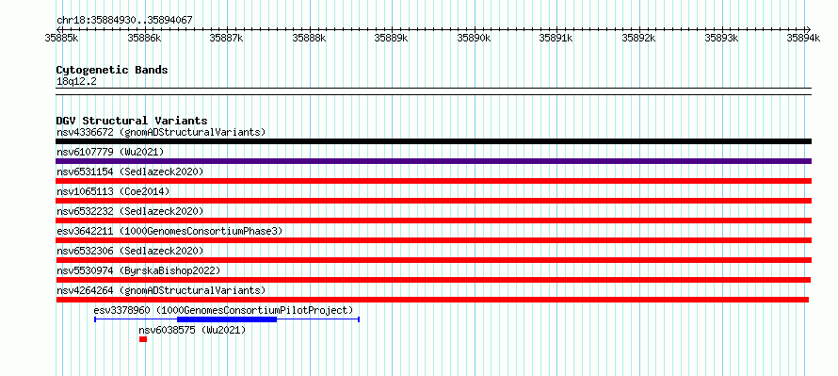Click the Cytogenetic Bands track title
The height and width of the screenshot is (376, 838).
coord(112,70)
